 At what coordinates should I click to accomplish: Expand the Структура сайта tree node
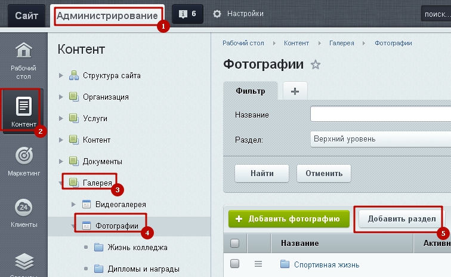click(x=60, y=76)
